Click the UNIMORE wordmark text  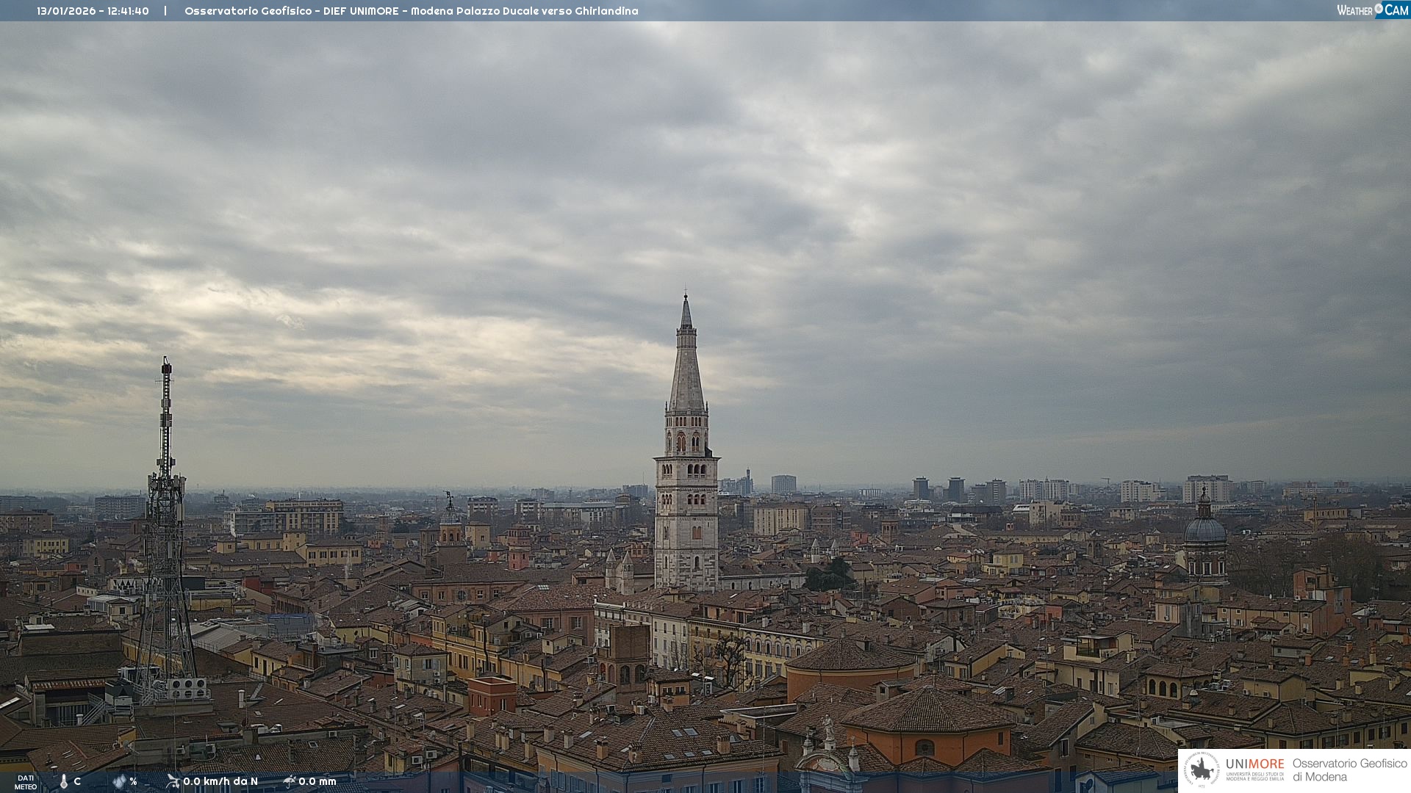[x=1254, y=764]
